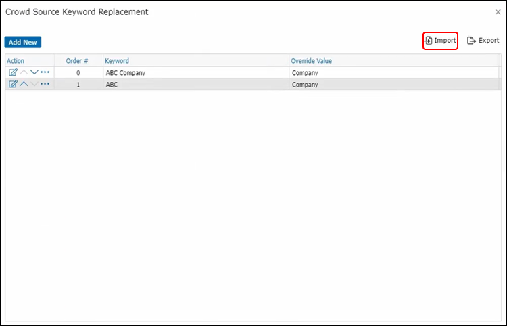Screen dimensions: 507x326
Task: Click disabled down arrow in second row
Action: coord(34,85)
